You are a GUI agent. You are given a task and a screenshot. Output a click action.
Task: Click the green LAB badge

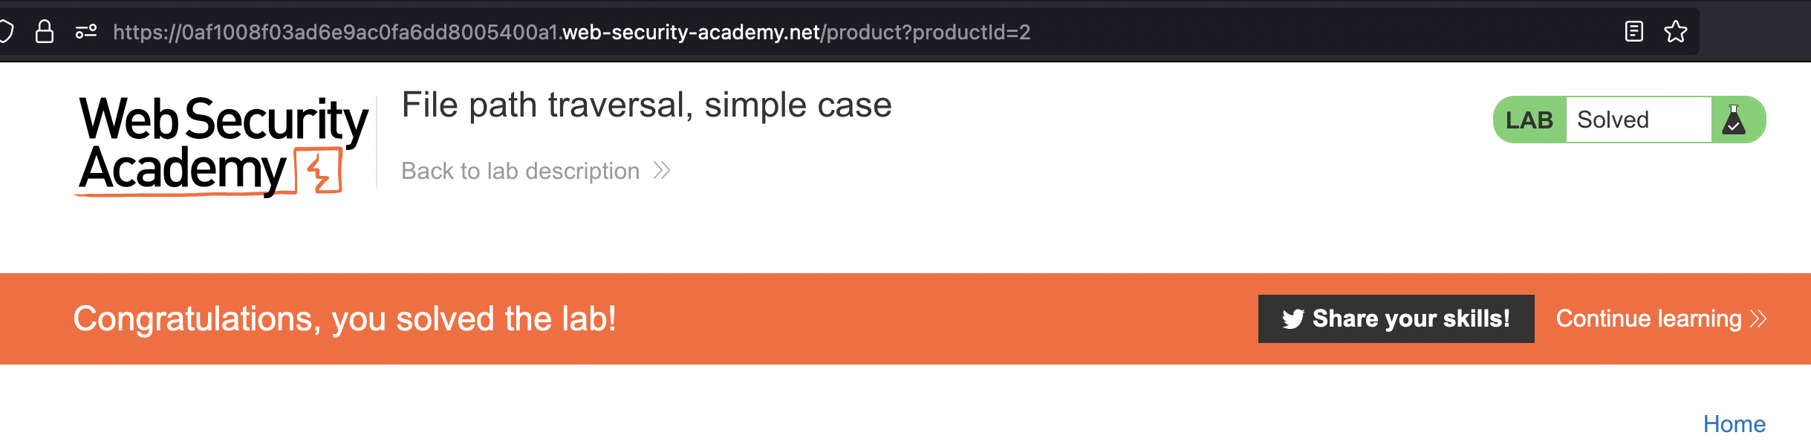[x=1529, y=120]
